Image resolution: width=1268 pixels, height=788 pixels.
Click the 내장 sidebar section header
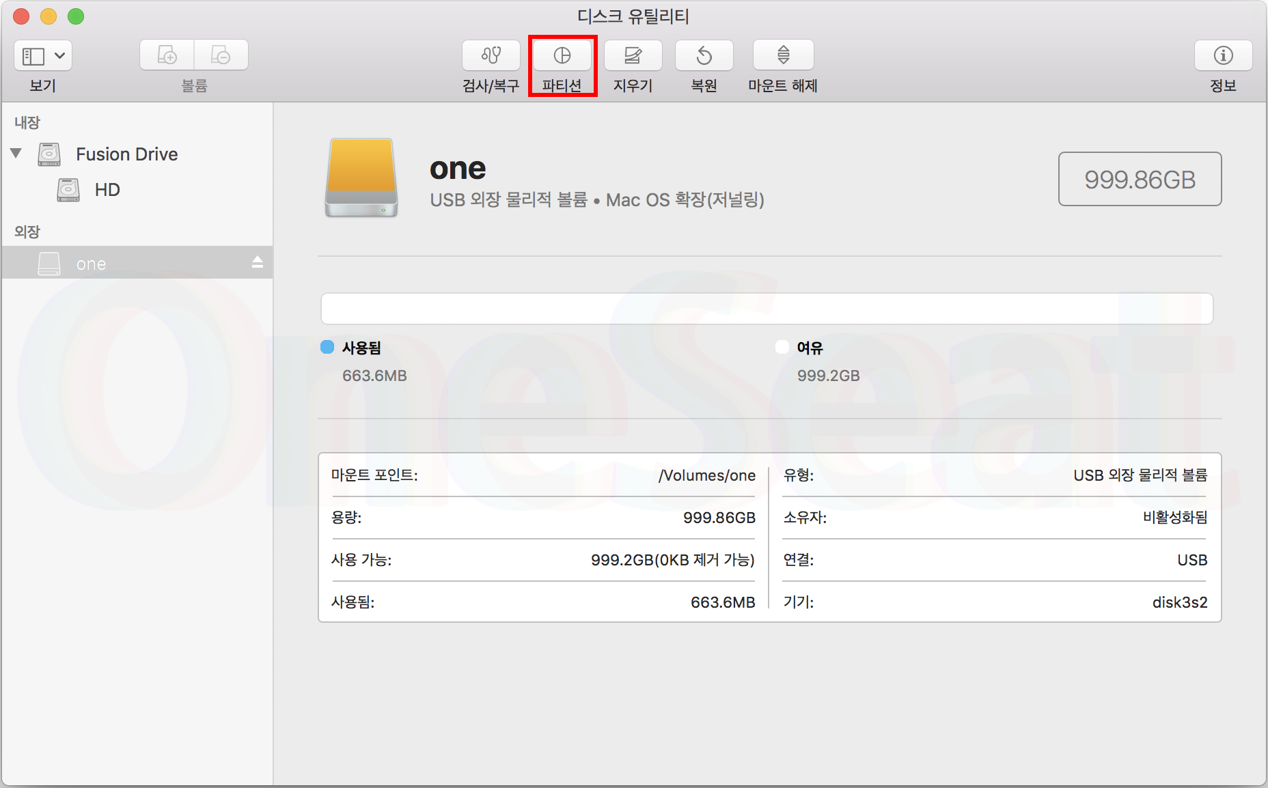point(27,122)
